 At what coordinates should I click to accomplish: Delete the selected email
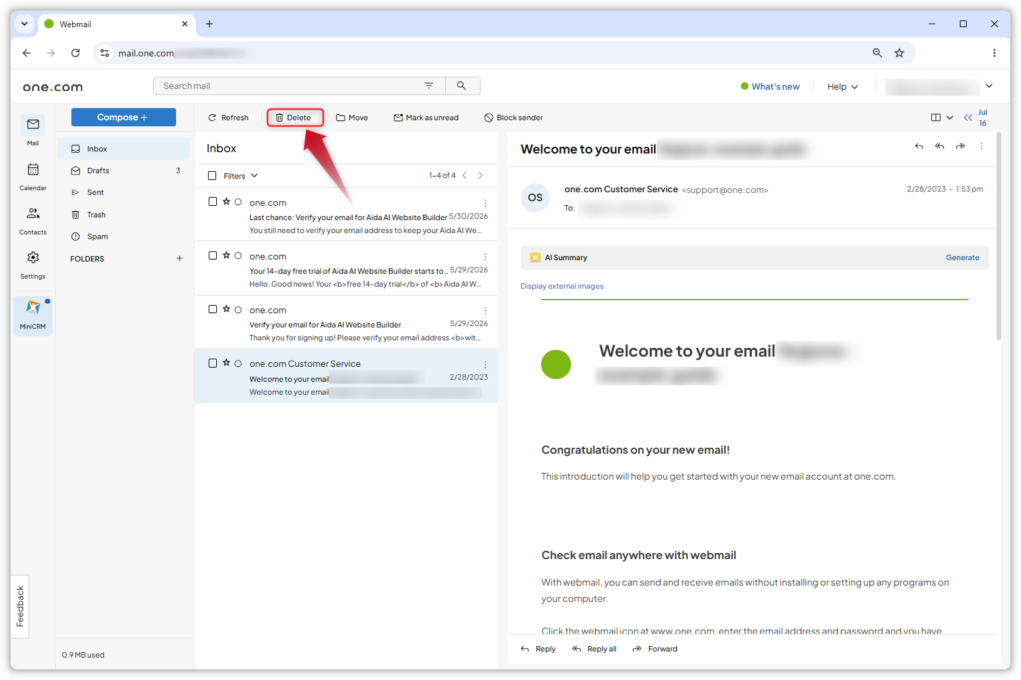pos(294,118)
